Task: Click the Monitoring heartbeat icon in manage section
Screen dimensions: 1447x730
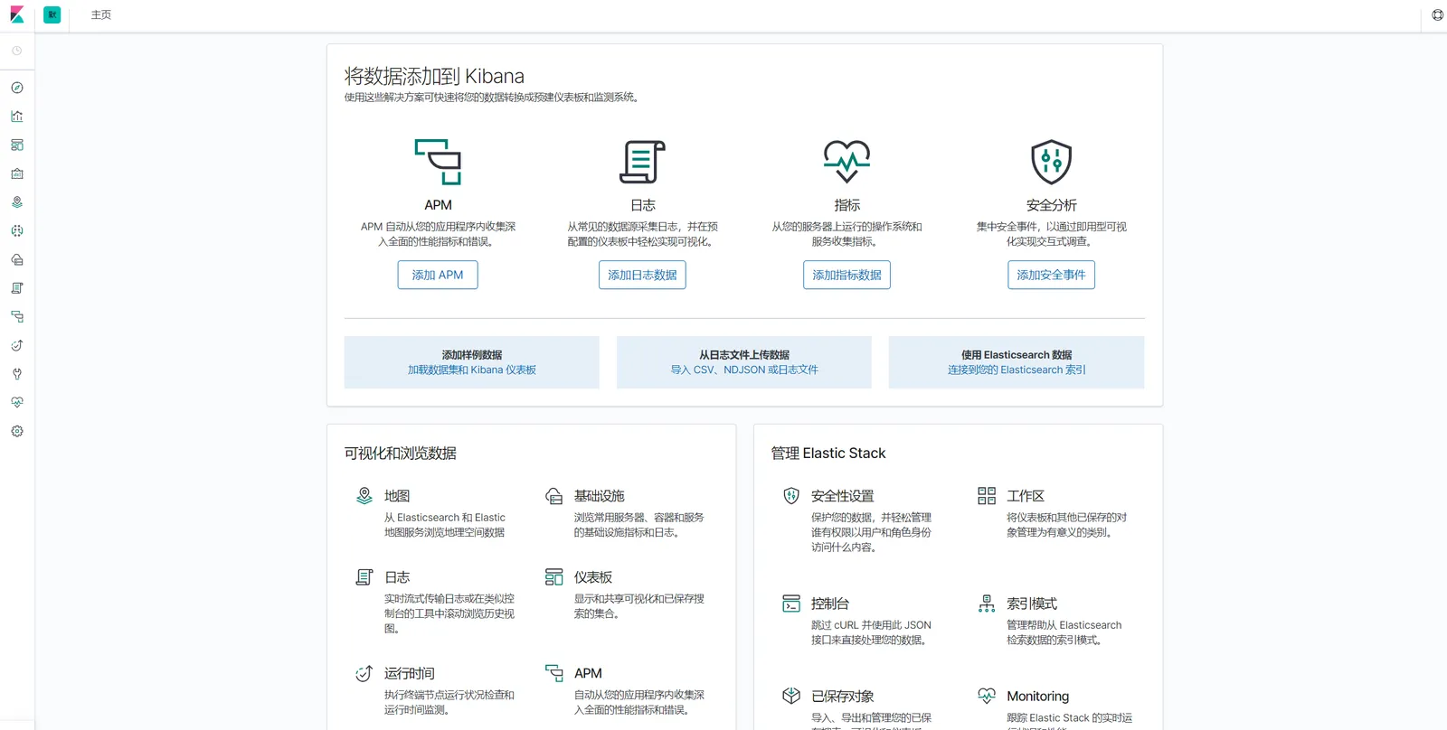Action: point(987,696)
